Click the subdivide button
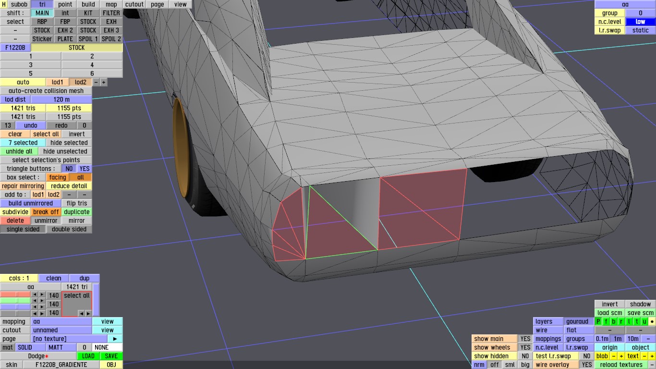656x369 pixels. click(15, 212)
